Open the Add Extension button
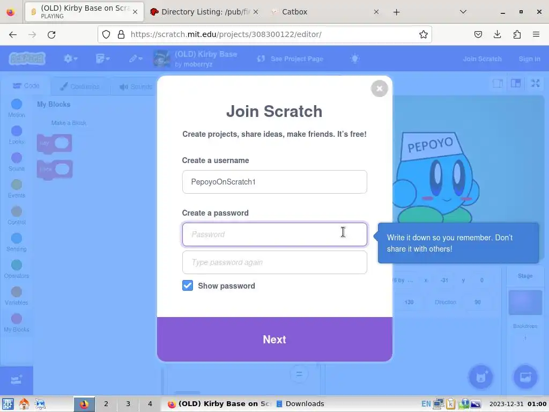Image resolution: width=549 pixels, height=412 pixels. pos(17,380)
